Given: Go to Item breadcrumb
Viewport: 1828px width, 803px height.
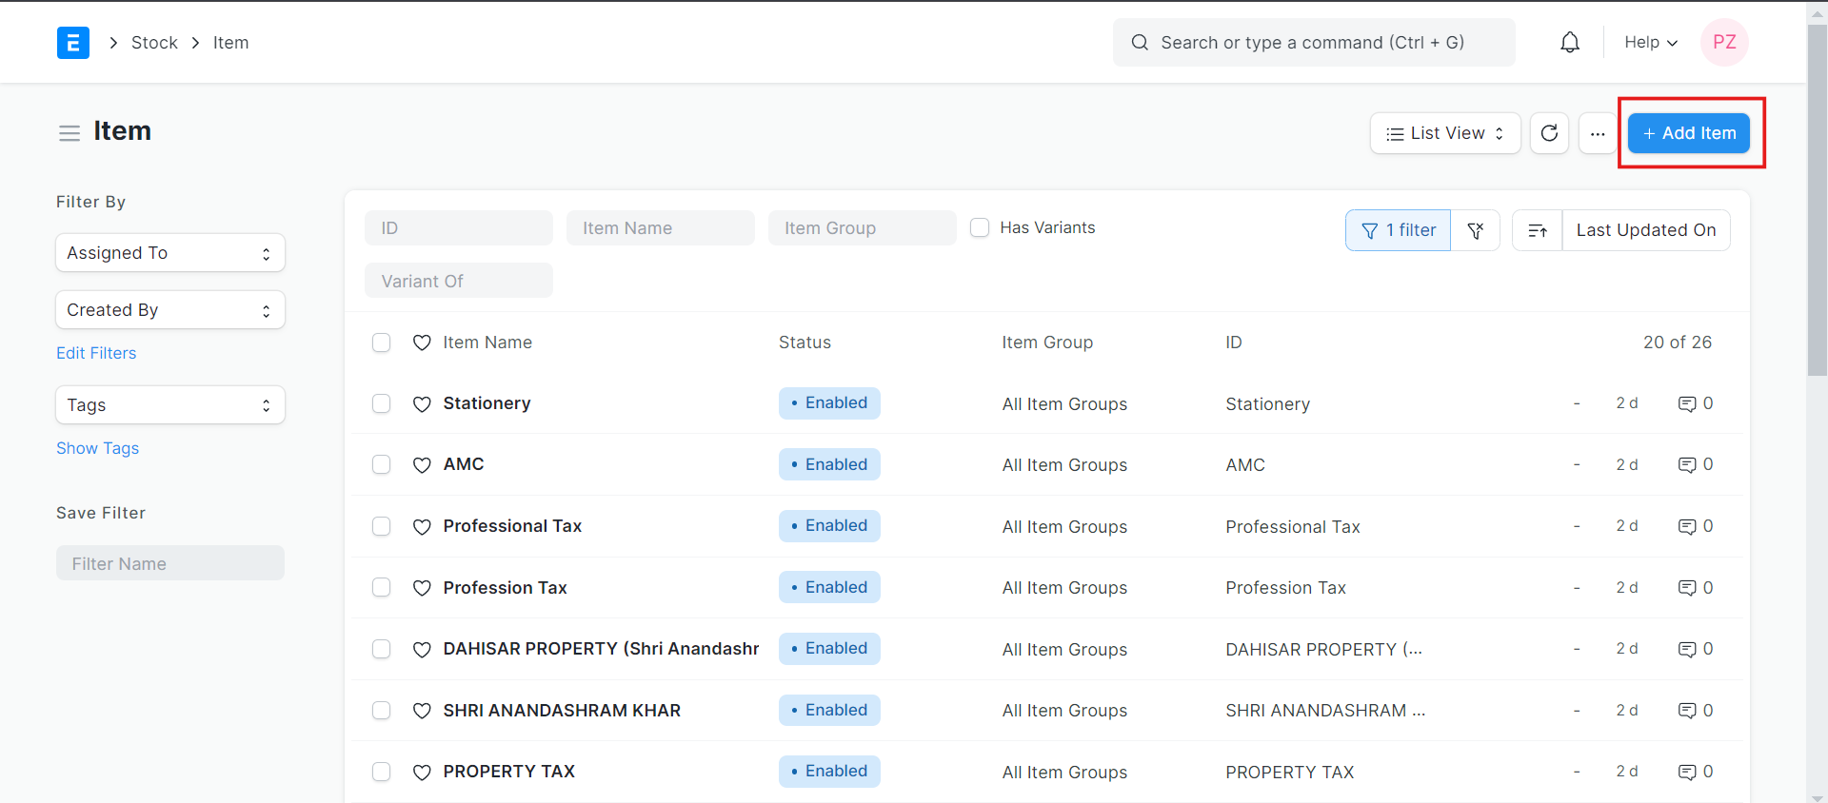Looking at the screenshot, I should click(230, 43).
